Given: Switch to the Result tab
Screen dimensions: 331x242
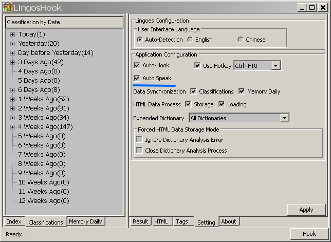Looking at the screenshot, I should [x=140, y=221].
